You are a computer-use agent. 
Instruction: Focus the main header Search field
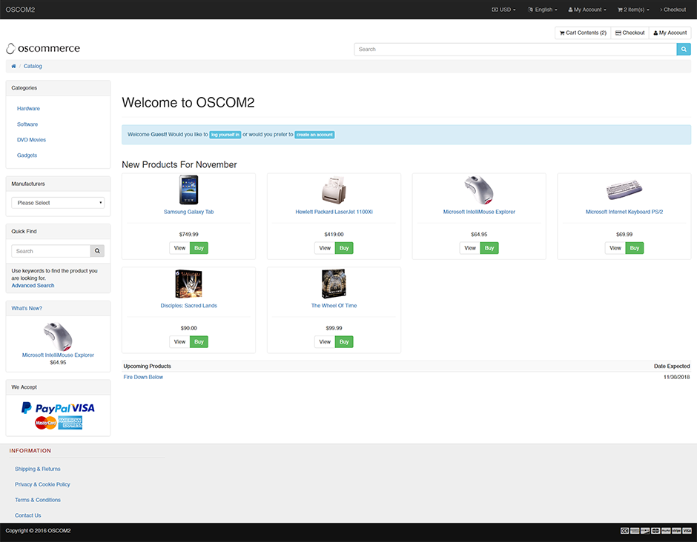click(x=515, y=50)
